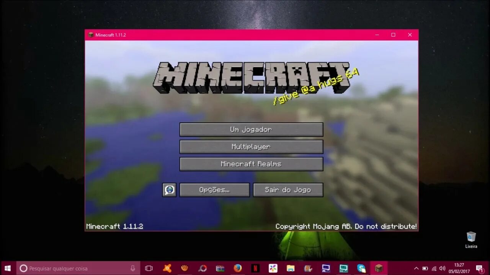Select the Minecraft app on the taskbar
This screenshot has height=275, width=490.
[379, 269]
